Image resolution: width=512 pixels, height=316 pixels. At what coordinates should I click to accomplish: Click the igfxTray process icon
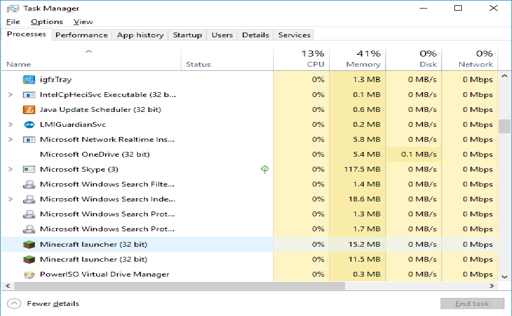pyautogui.click(x=29, y=79)
